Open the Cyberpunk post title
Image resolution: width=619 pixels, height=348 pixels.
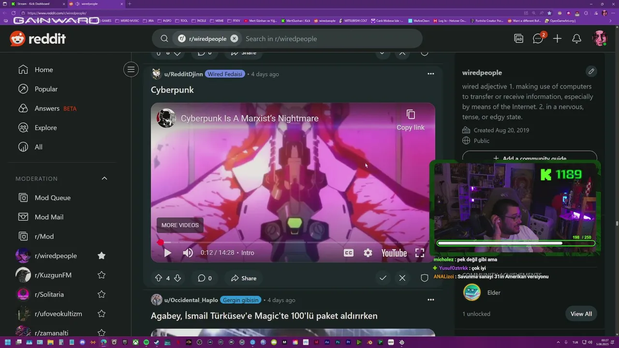(172, 90)
